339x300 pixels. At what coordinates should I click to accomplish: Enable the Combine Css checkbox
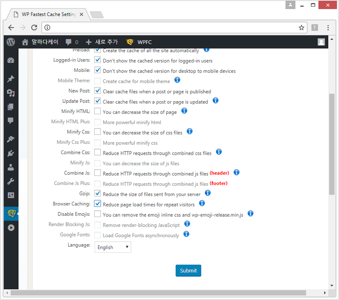click(x=97, y=152)
